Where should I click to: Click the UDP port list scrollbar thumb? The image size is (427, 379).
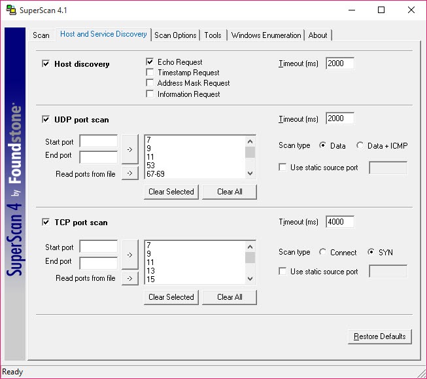(x=250, y=152)
